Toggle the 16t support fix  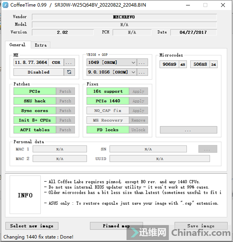pyautogui.click(x=108, y=91)
